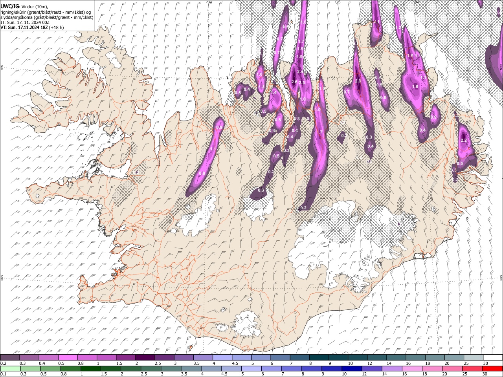Select the darkest purple snow swatch at 2

tap(145, 358)
